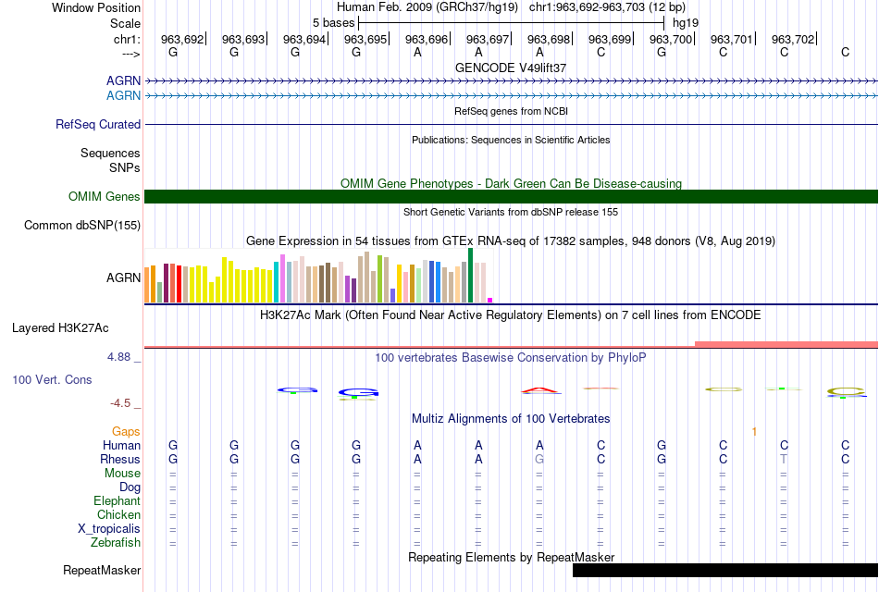Click the Human species label
Viewport: 879px width, 592px height.
(121, 445)
